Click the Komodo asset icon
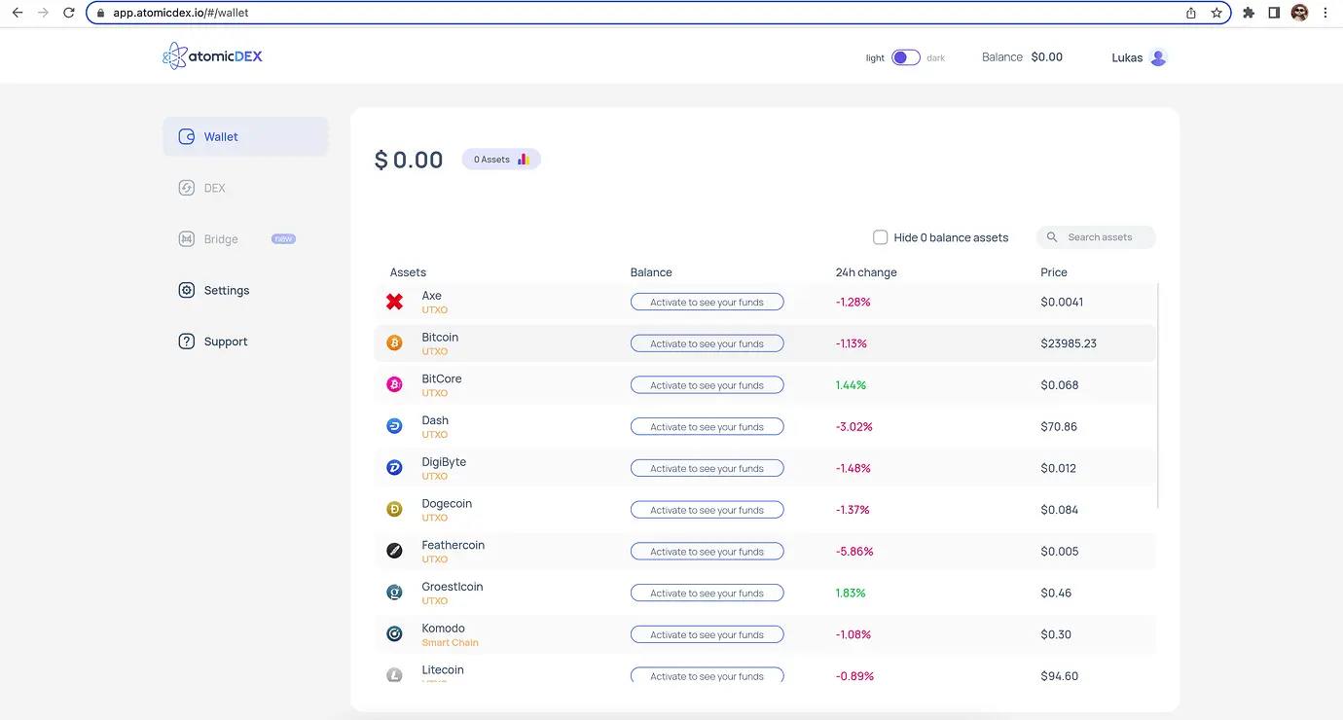 [x=394, y=634]
